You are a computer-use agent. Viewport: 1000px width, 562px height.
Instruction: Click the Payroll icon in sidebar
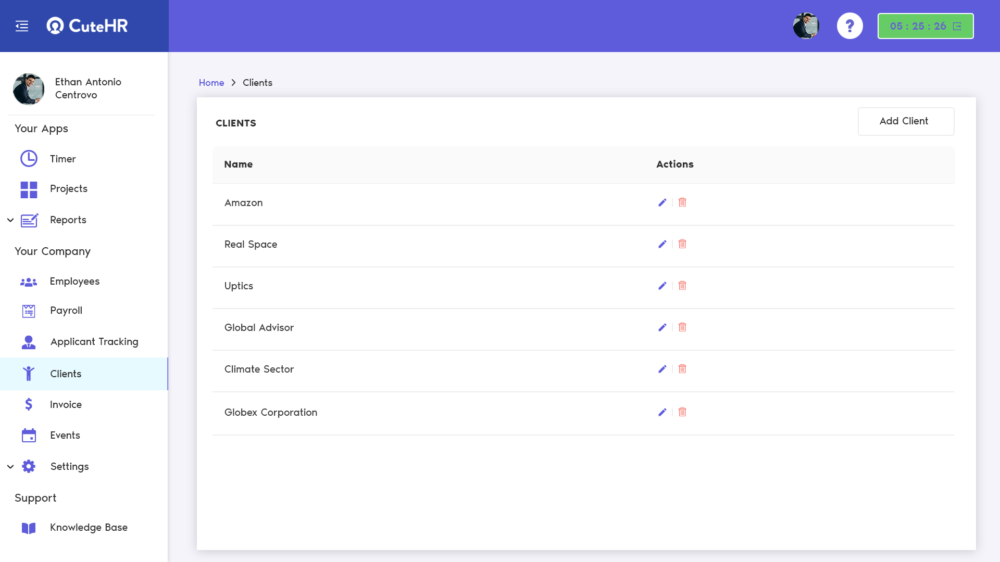28,310
